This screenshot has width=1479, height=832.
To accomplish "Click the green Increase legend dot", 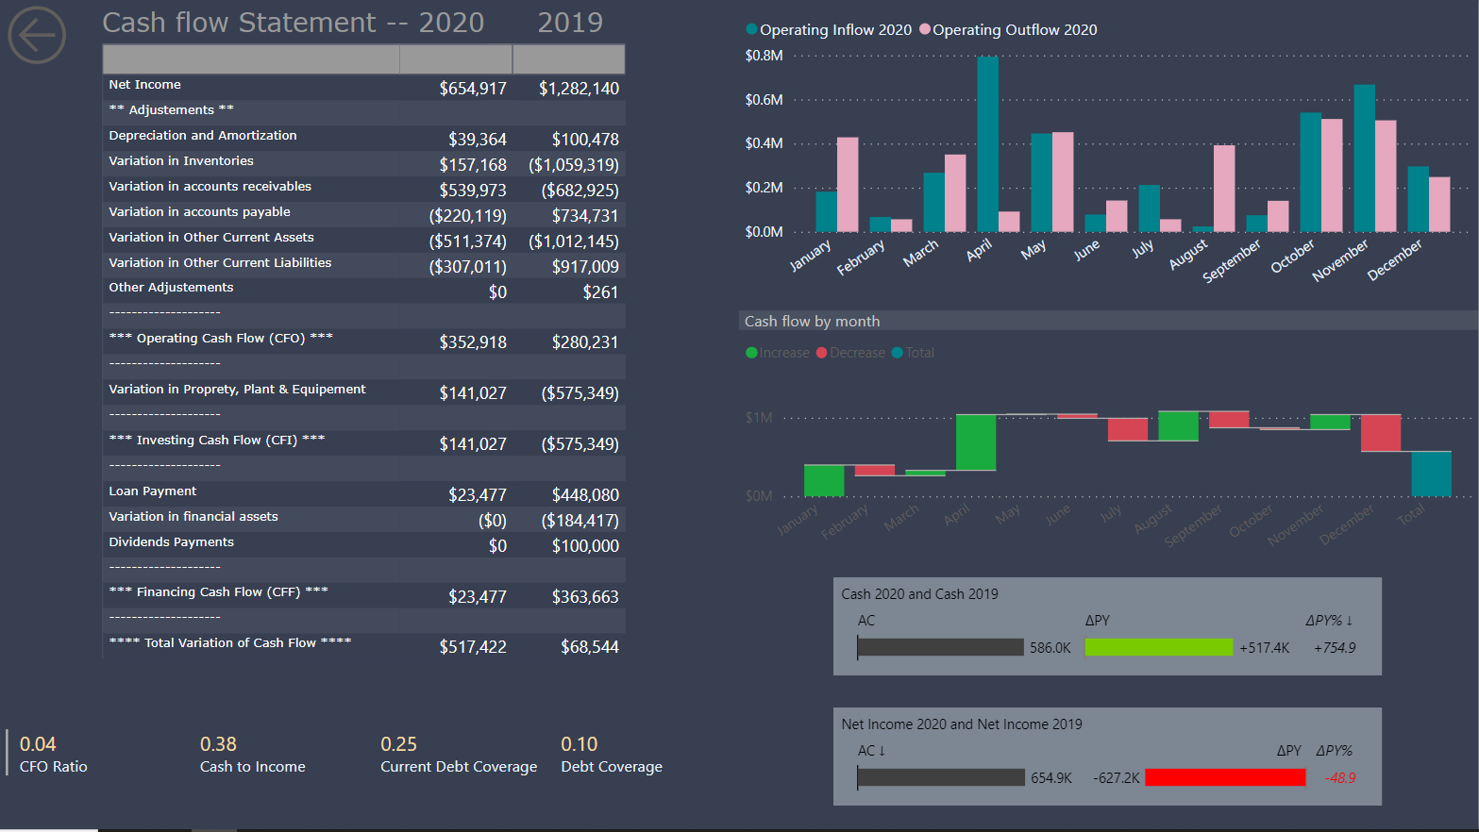I will pyautogui.click(x=751, y=353).
